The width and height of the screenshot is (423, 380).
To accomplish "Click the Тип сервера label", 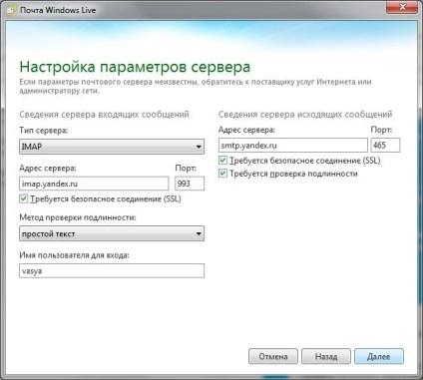I will pos(44,131).
